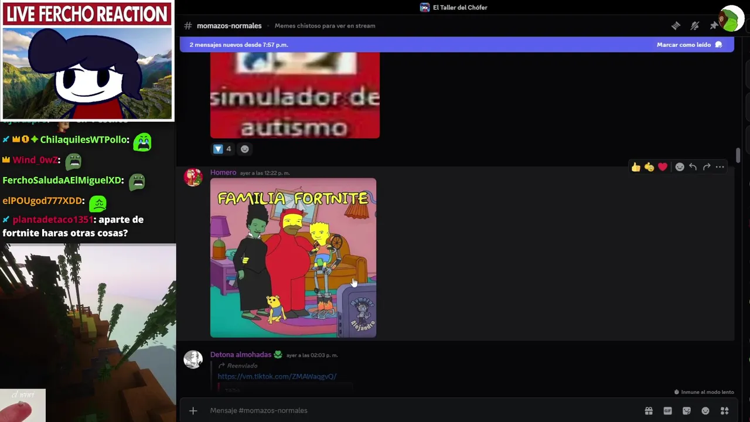
Task: Click the downvote reaction showing 4
Action: pos(222,149)
